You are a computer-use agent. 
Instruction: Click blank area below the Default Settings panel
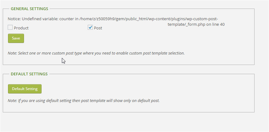pyautogui.click(x=123, y=123)
